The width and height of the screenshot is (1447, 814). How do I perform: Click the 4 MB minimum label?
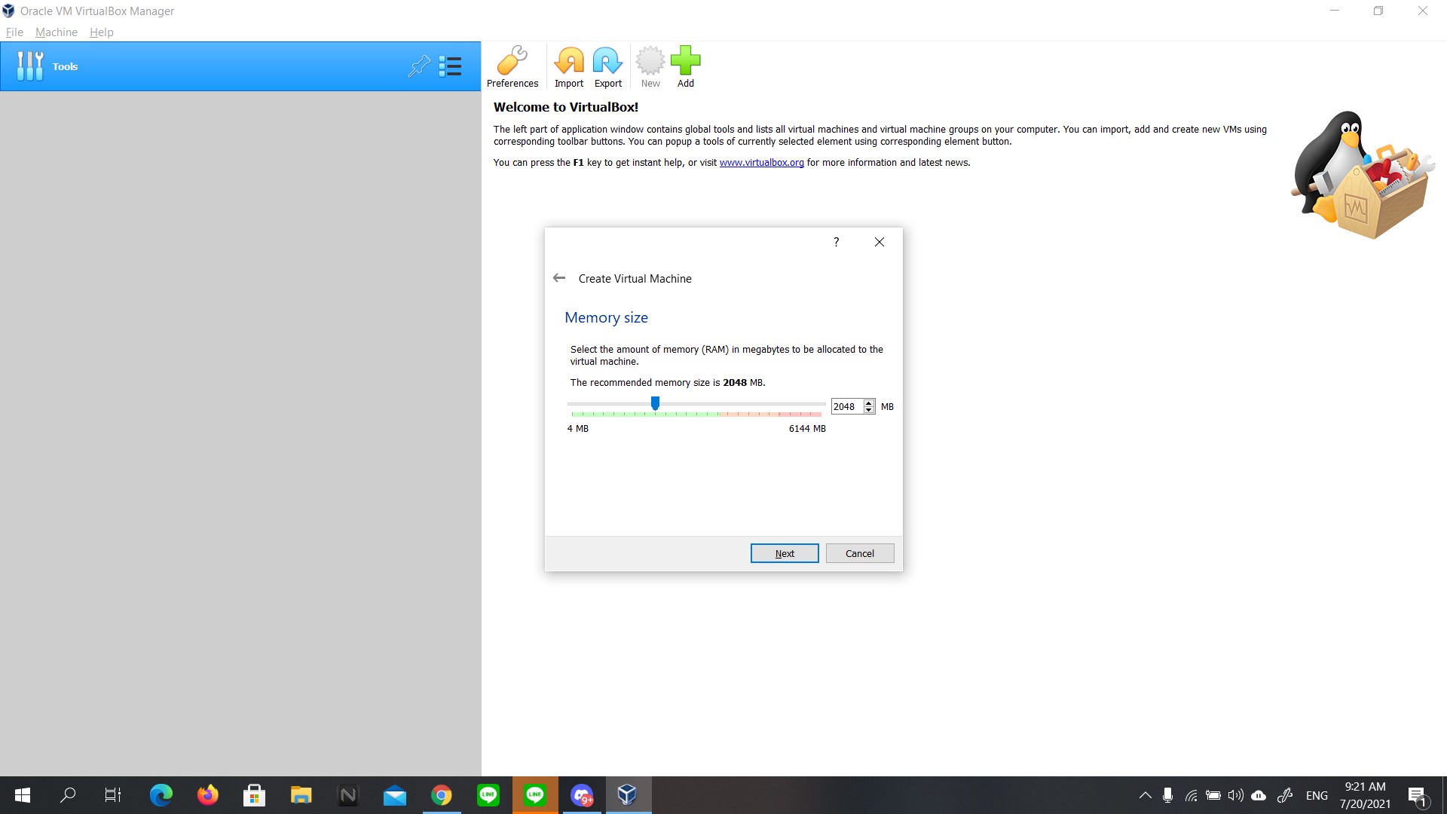click(578, 429)
